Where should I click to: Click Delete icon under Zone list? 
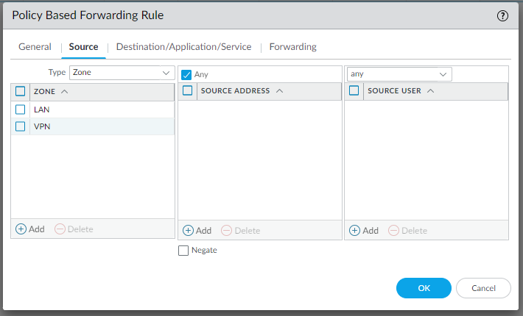[x=60, y=229]
